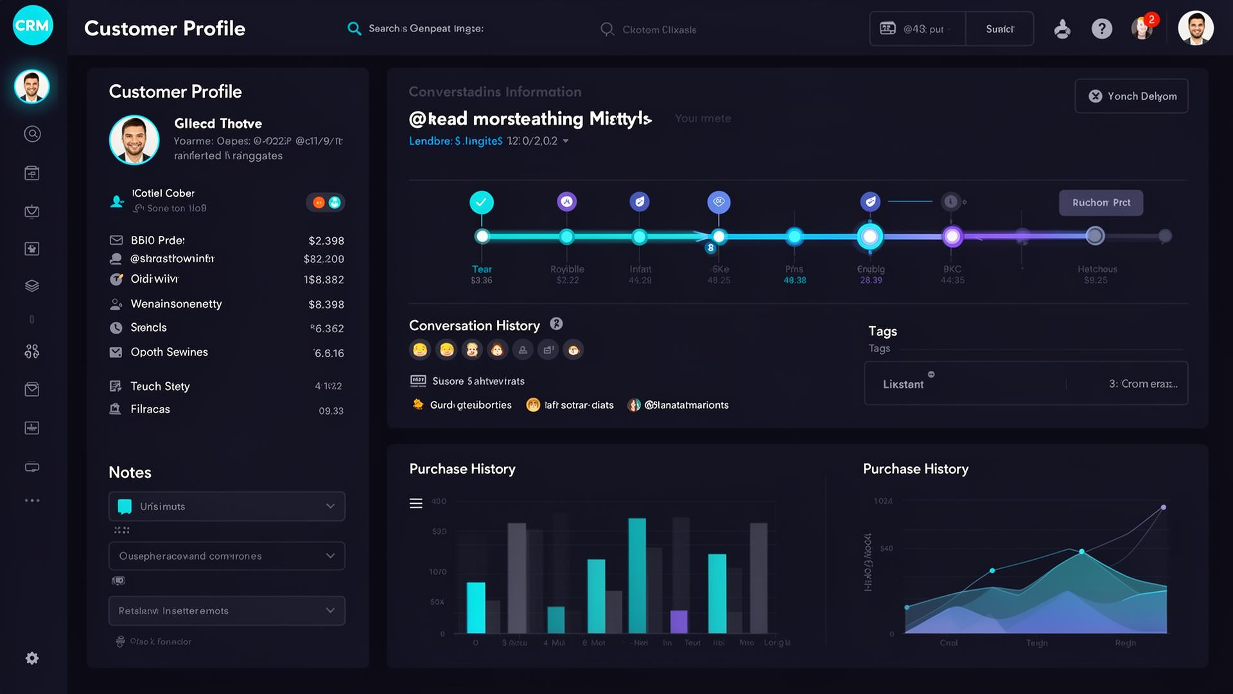Open the sidebar ellipsis overflow menu

(x=31, y=500)
